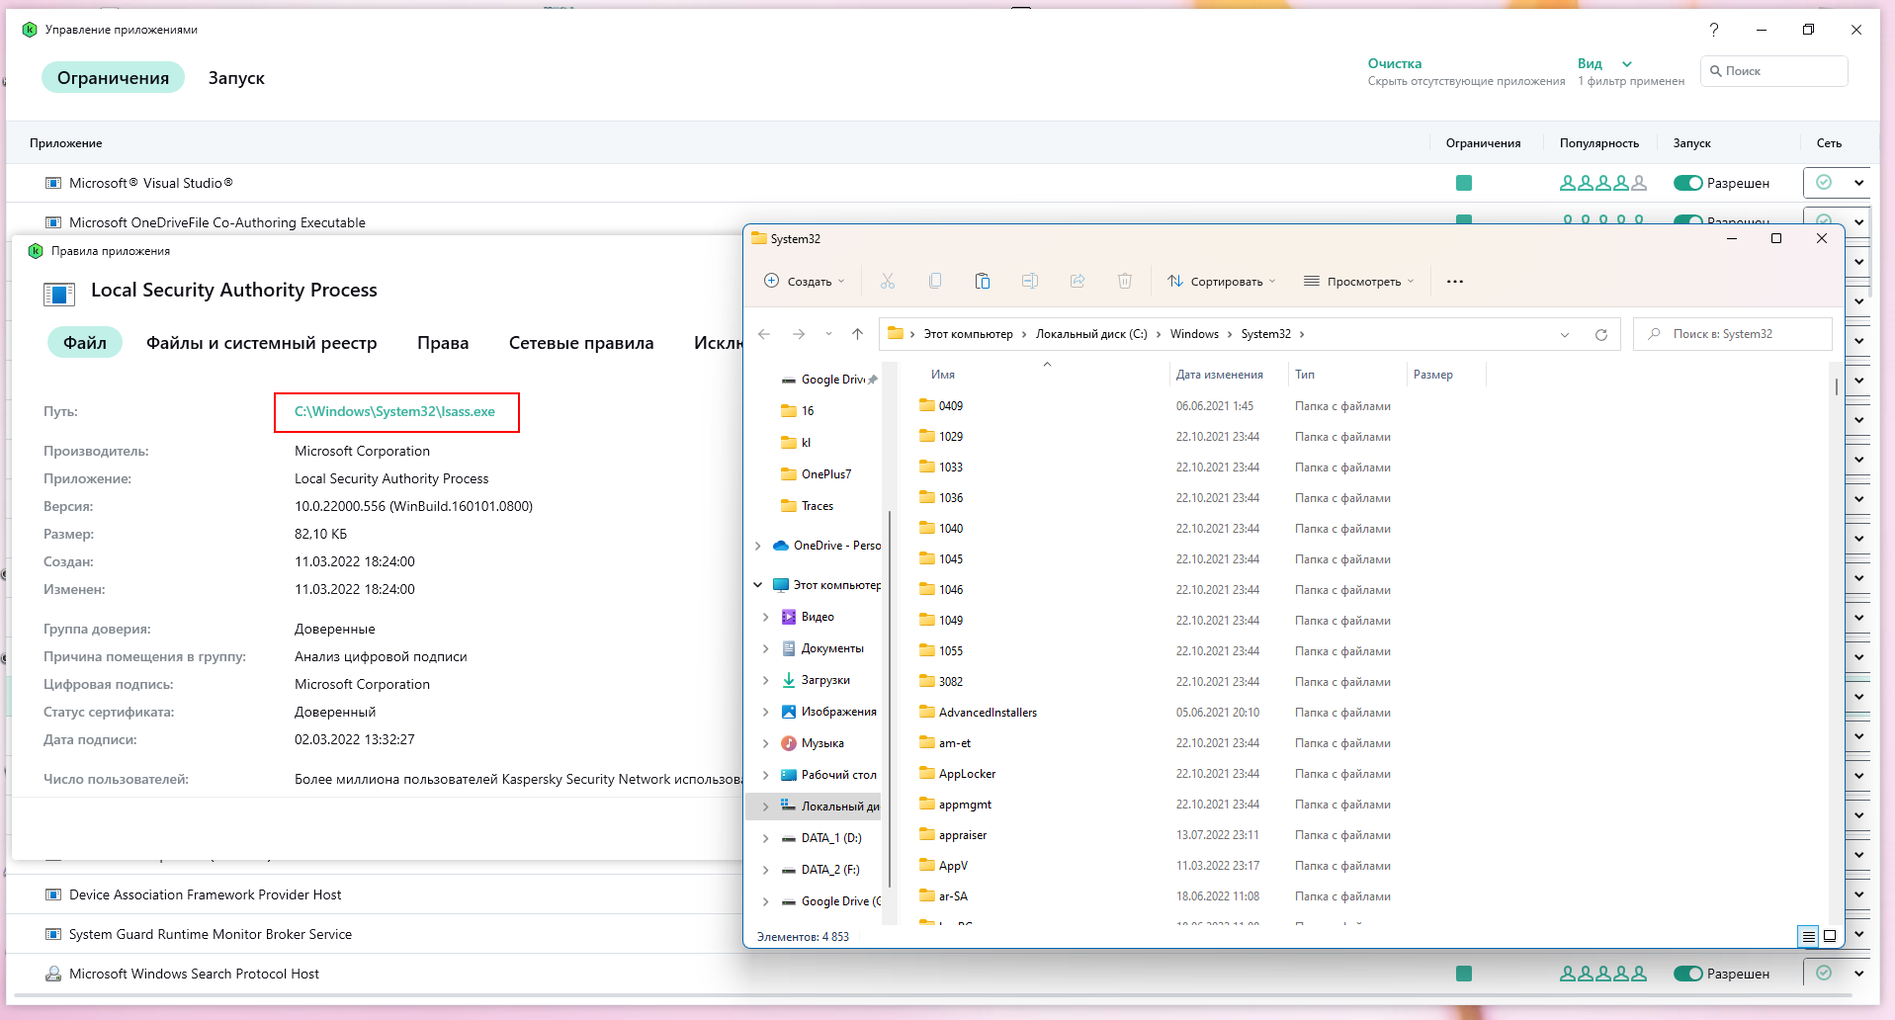Click the Copy icon in Explorer toolbar
Image resolution: width=1895 pixels, height=1020 pixels.
click(x=935, y=282)
